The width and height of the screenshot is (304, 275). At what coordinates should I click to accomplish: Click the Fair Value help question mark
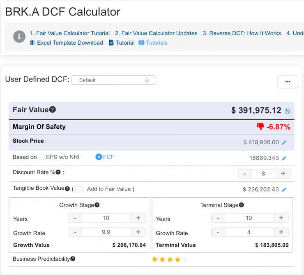point(53,109)
